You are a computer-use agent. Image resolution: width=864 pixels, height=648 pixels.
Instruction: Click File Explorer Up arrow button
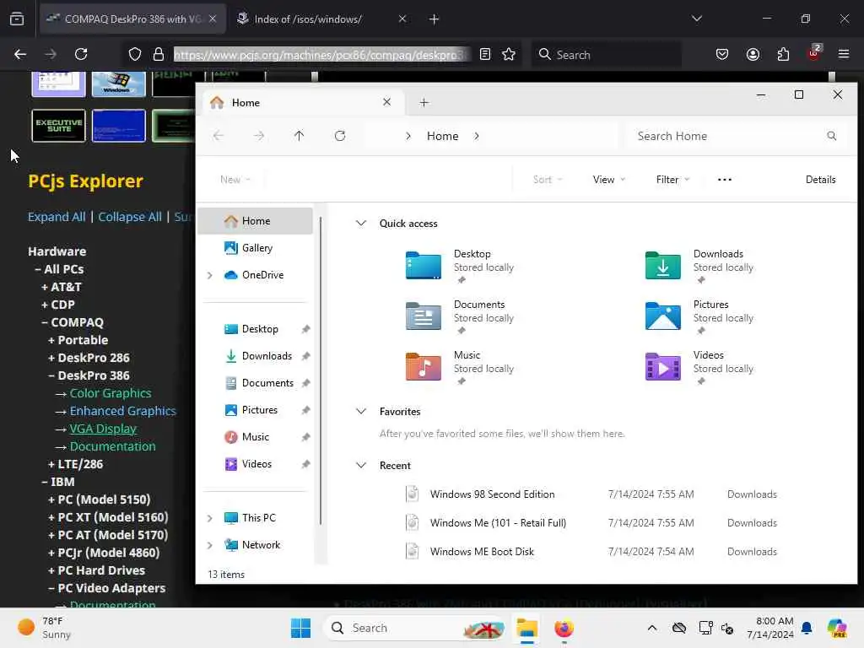tap(299, 136)
